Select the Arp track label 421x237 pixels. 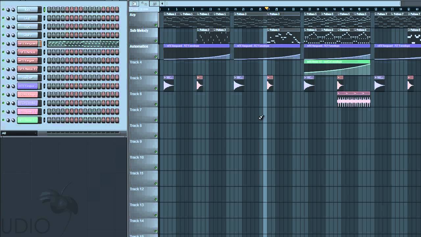pyautogui.click(x=133, y=15)
